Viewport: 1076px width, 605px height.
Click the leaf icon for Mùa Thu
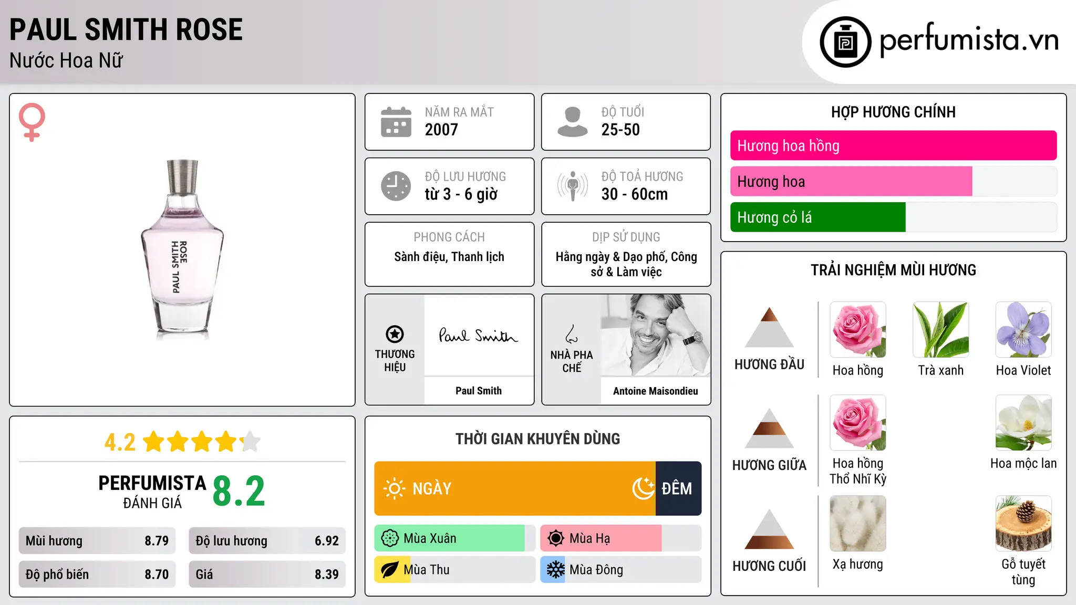(x=390, y=570)
